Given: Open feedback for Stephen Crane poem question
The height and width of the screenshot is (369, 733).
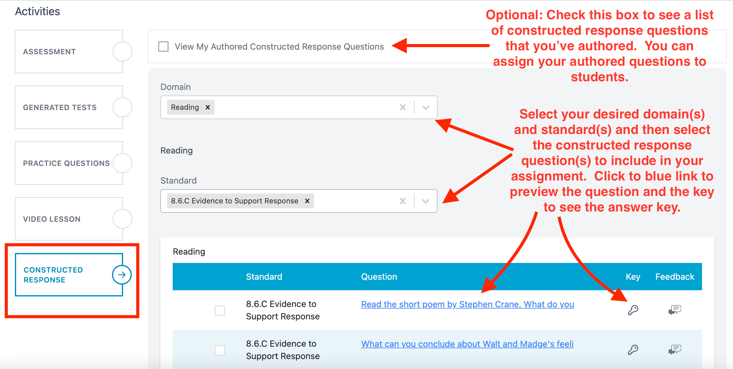Looking at the screenshot, I should (675, 310).
